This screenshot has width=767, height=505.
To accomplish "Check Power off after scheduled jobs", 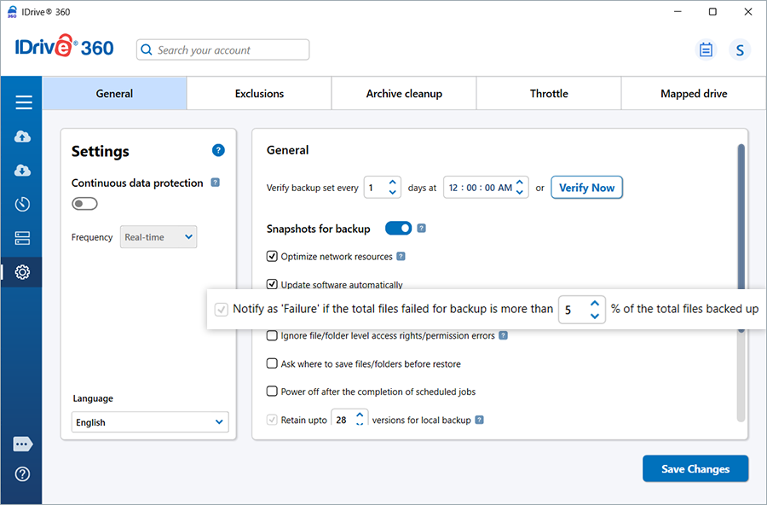I will 273,392.
